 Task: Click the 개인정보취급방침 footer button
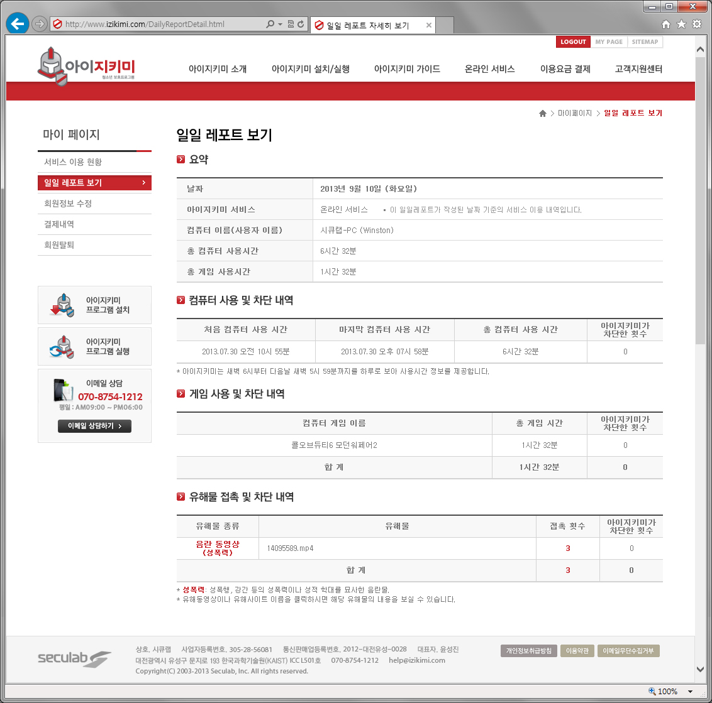(529, 651)
